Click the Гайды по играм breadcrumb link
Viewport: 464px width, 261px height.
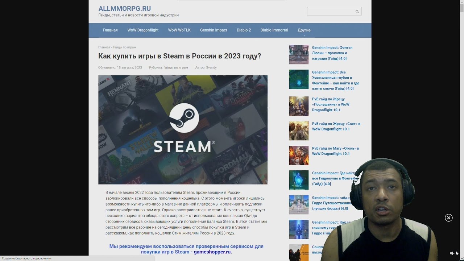tap(124, 47)
